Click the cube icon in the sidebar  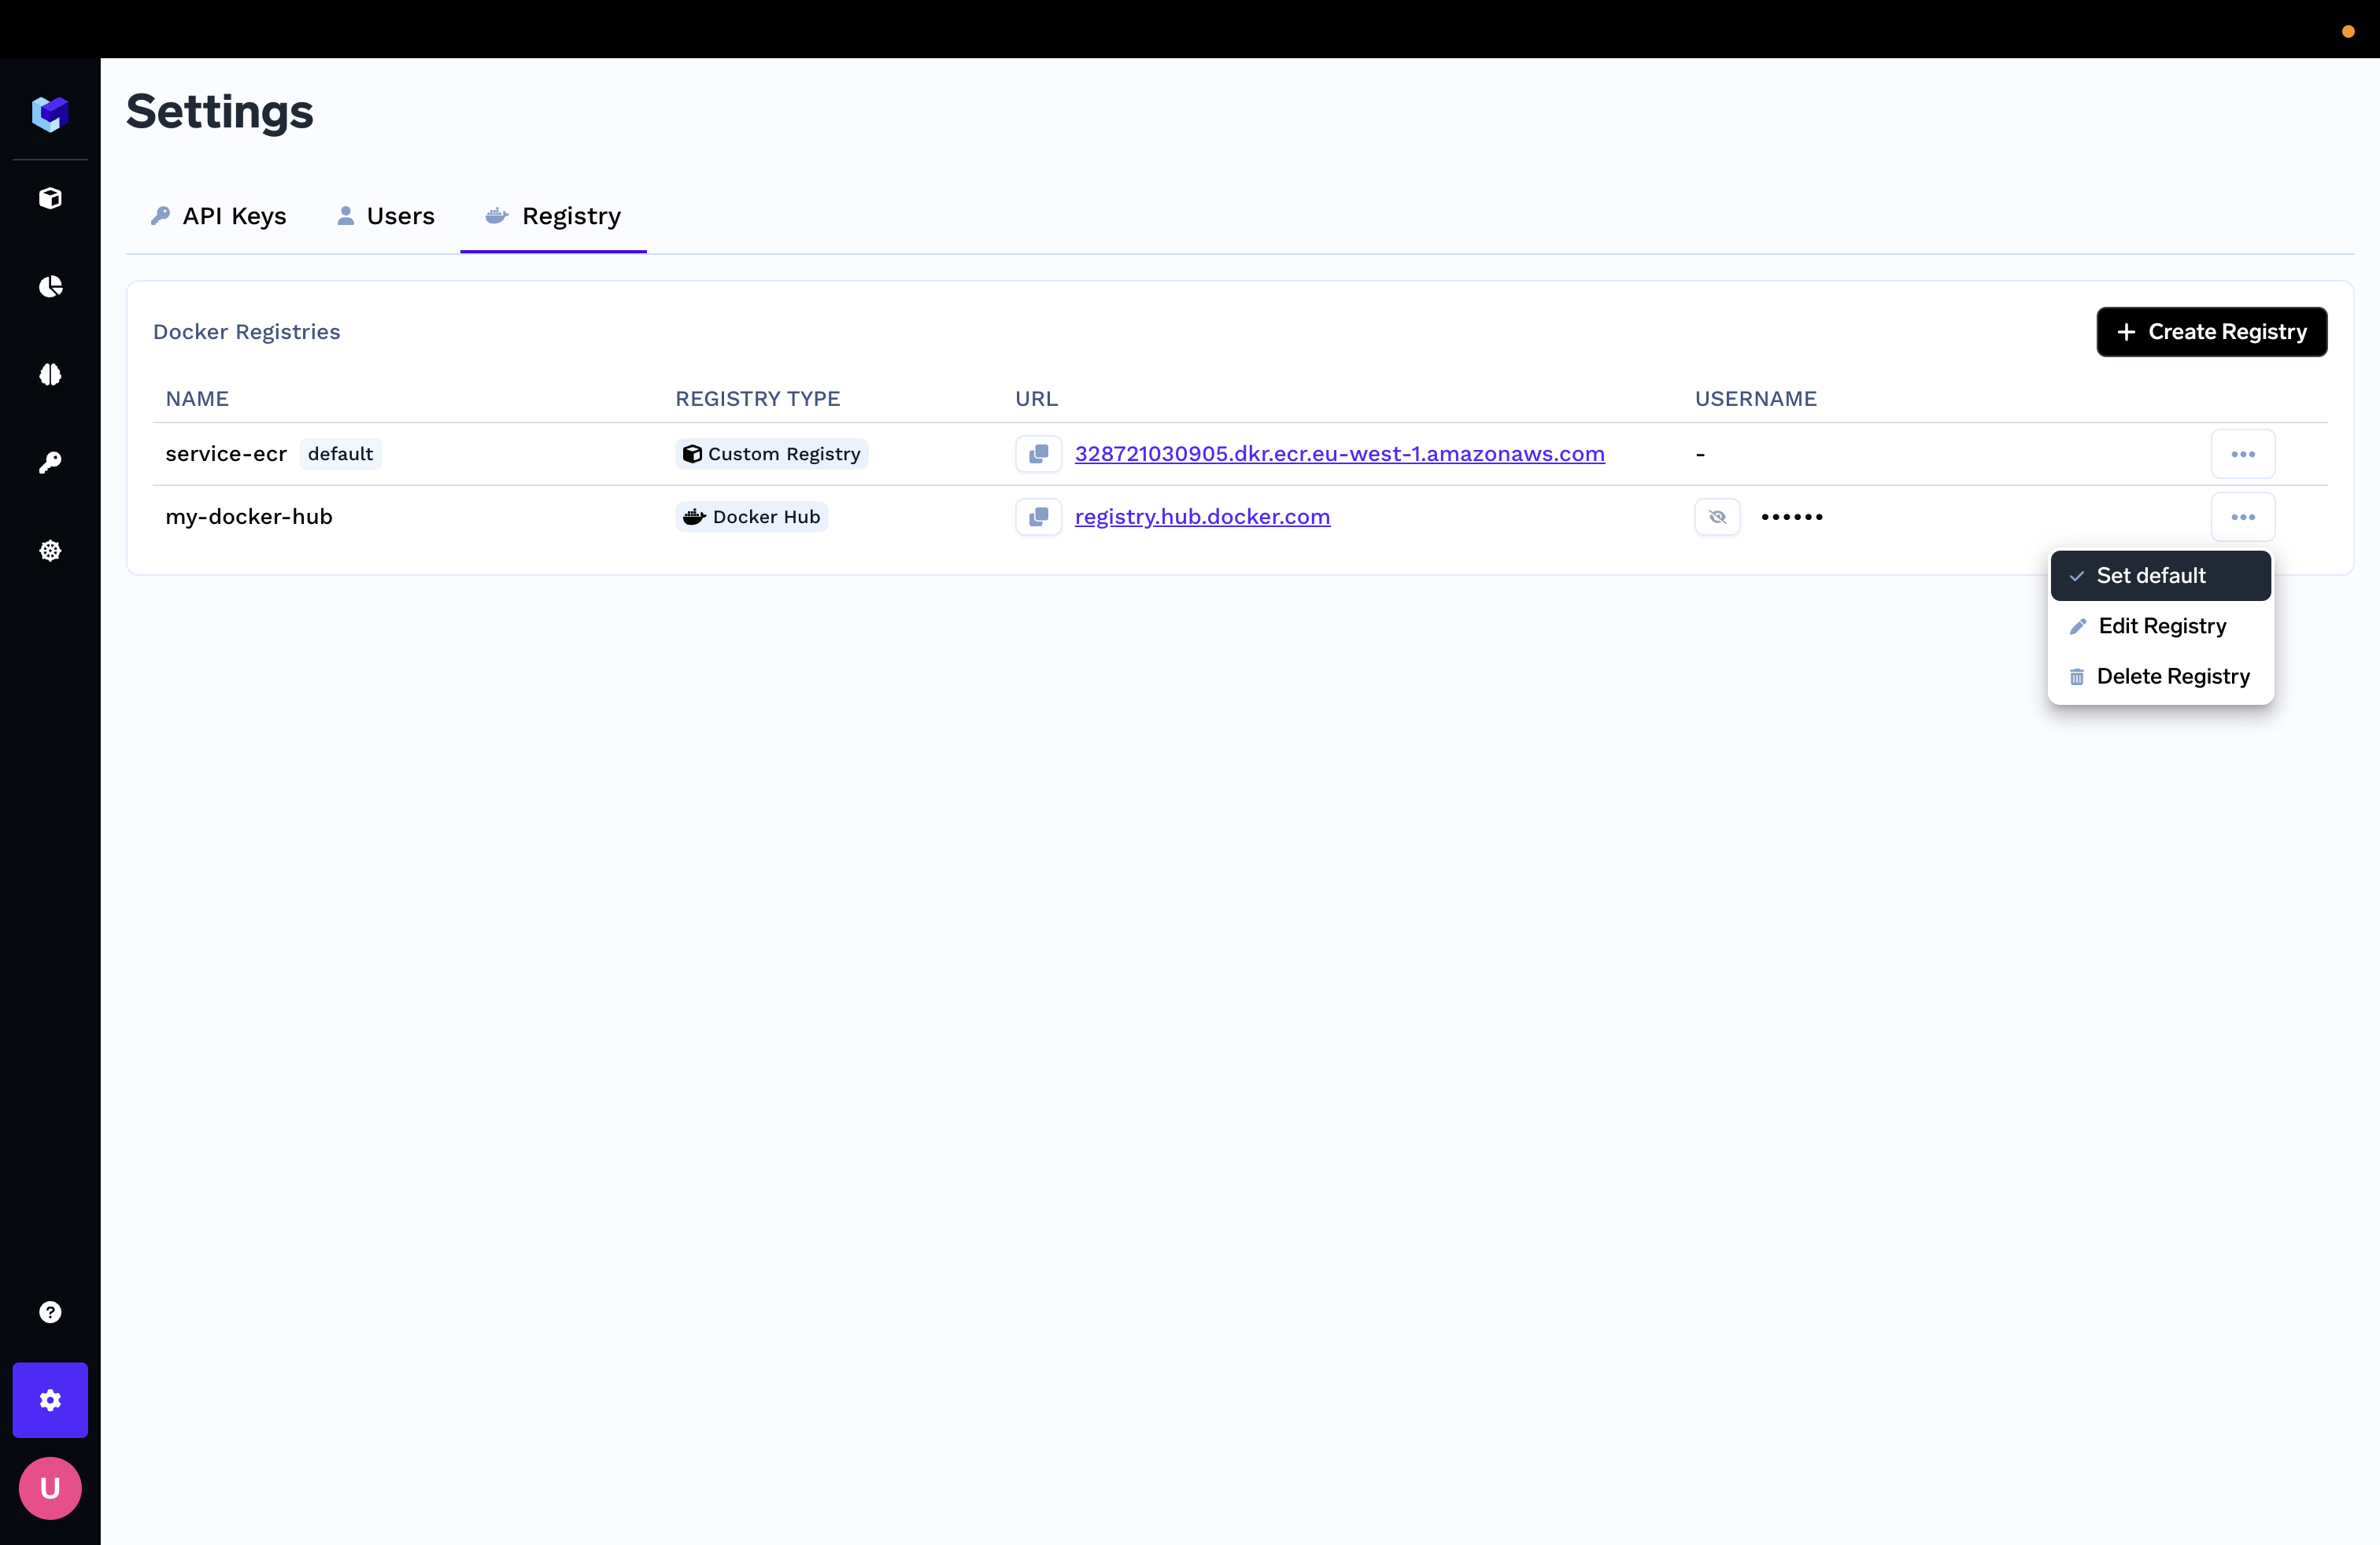pyautogui.click(x=50, y=198)
